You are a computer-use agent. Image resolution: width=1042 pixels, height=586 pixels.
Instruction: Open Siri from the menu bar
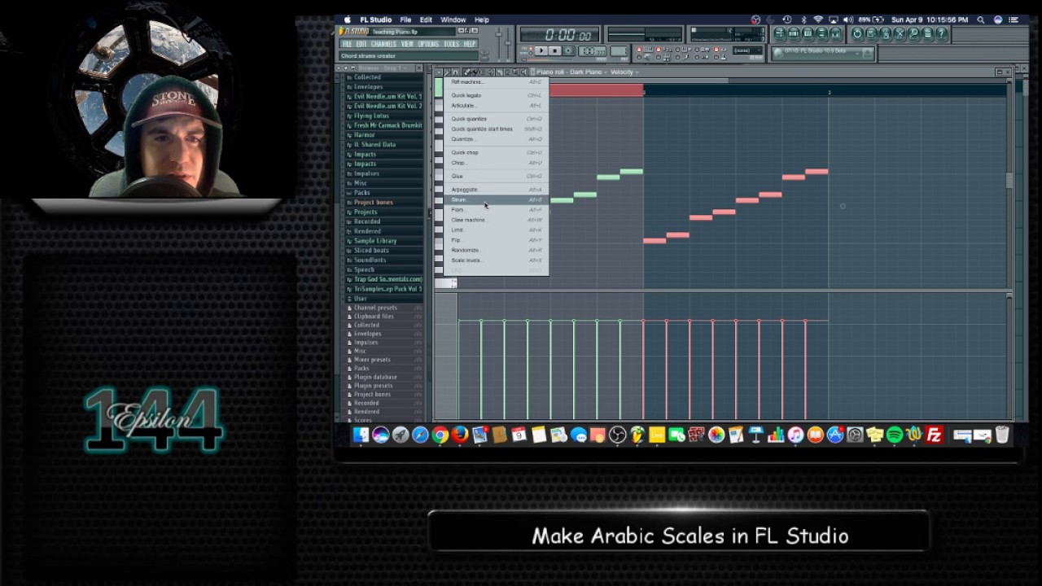tap(998, 20)
